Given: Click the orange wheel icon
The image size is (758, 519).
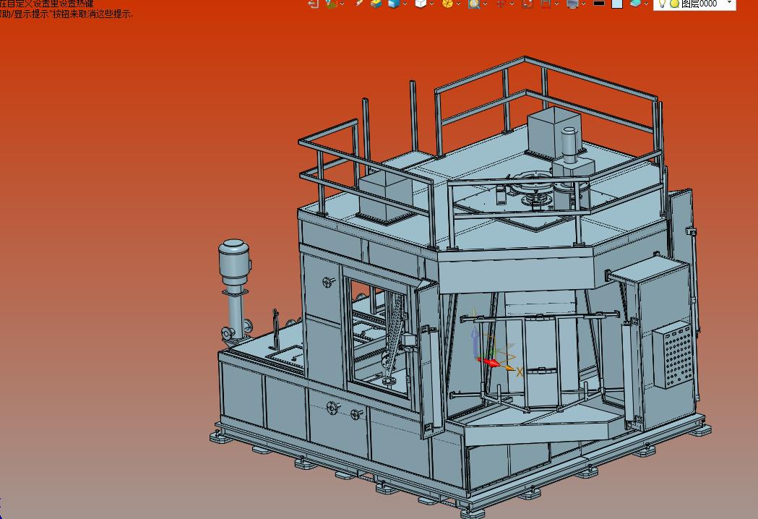Looking at the screenshot, I should 447,4.
